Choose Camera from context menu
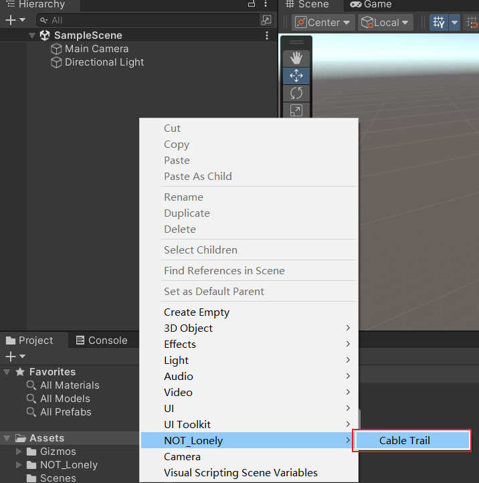 click(x=249, y=456)
